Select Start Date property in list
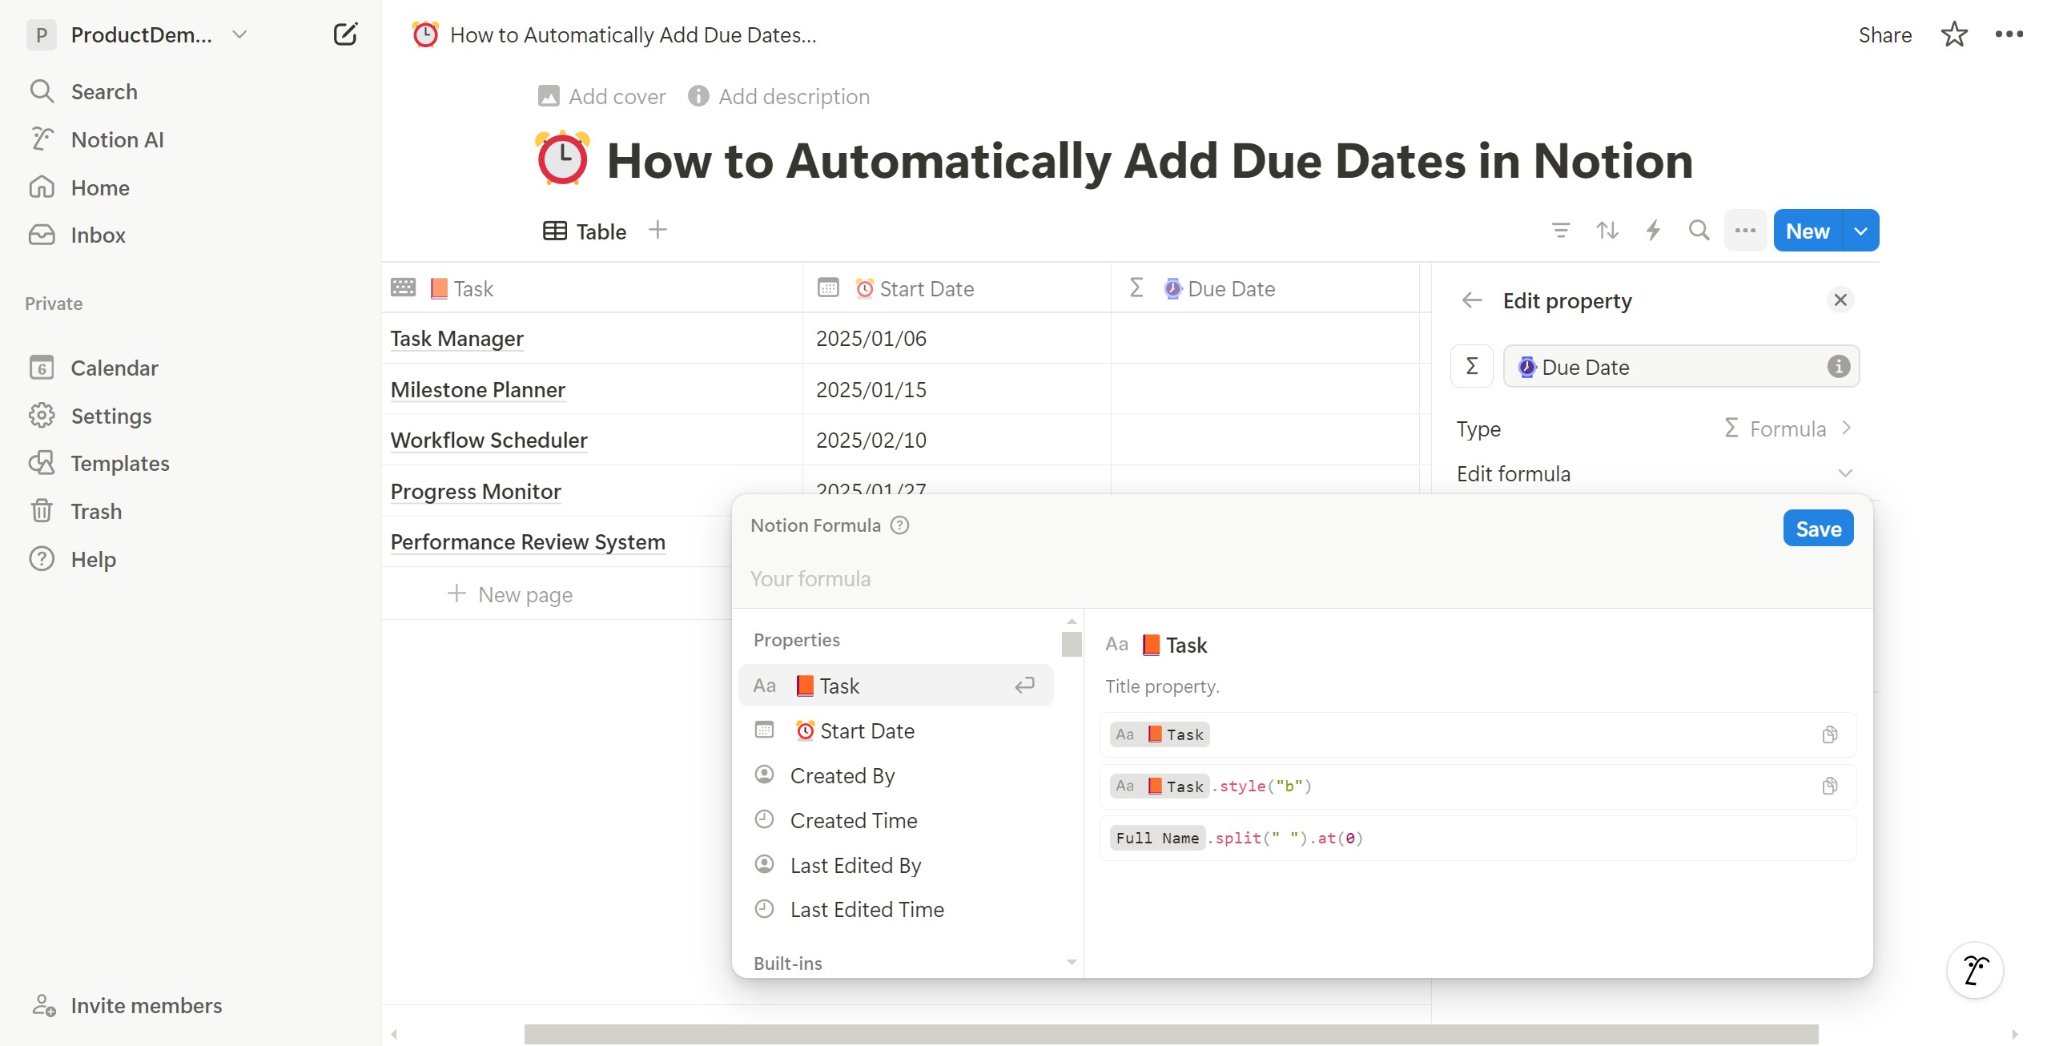2051x1046 pixels. [x=895, y=730]
